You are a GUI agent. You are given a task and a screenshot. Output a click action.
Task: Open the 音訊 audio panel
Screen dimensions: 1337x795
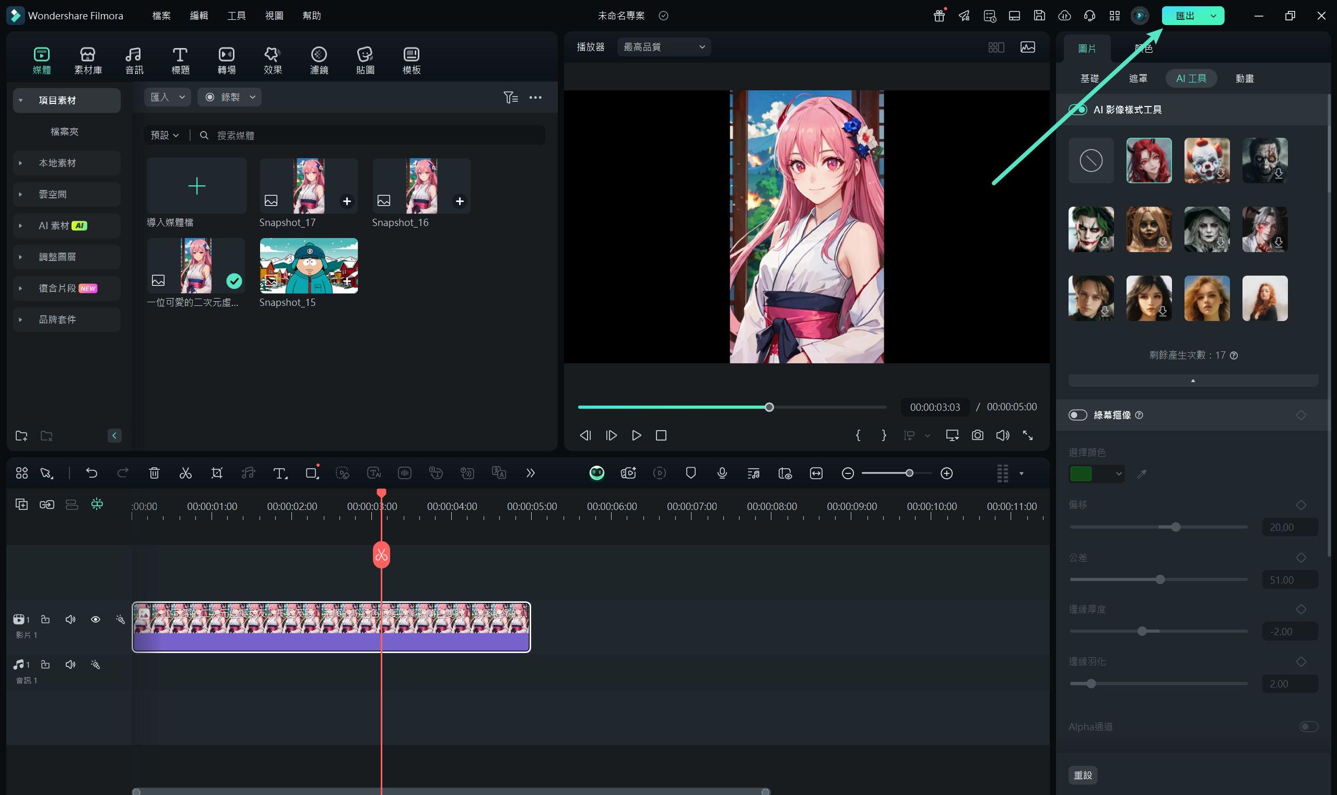pos(134,61)
